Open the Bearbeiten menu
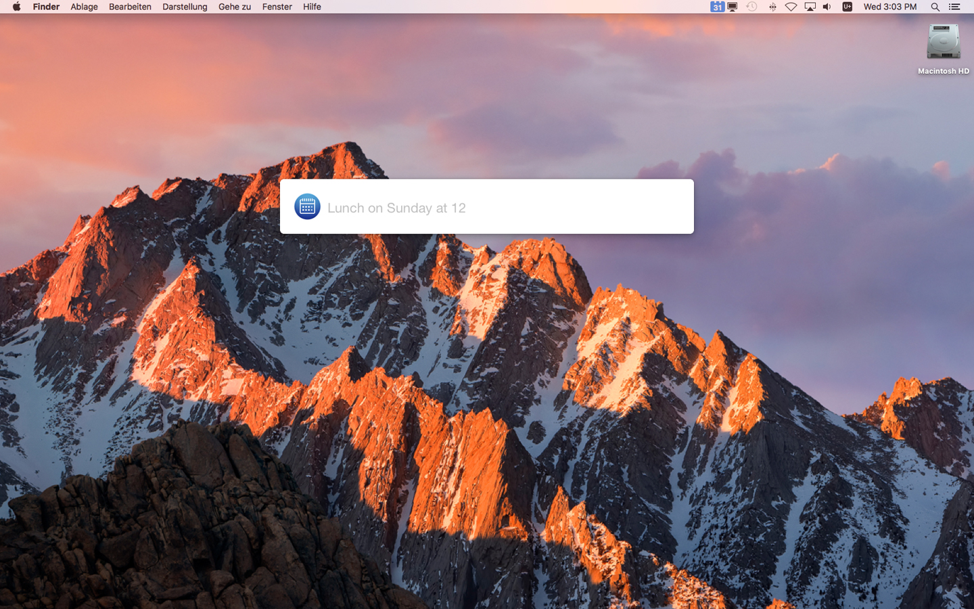This screenshot has width=974, height=609. [130, 7]
